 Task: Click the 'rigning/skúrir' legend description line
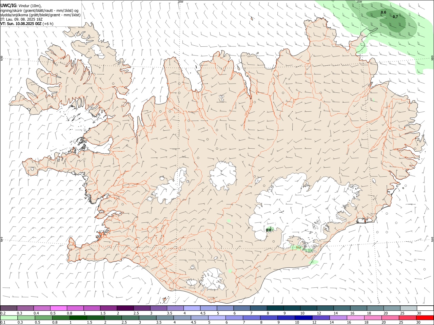click(x=39, y=10)
